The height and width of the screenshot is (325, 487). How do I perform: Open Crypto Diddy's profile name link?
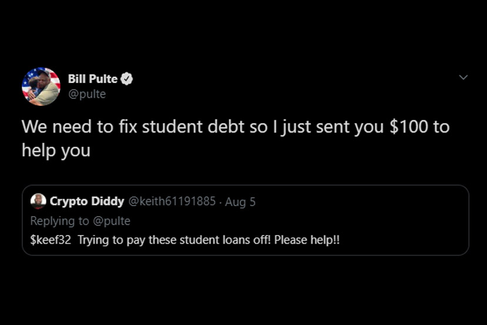pos(86,201)
